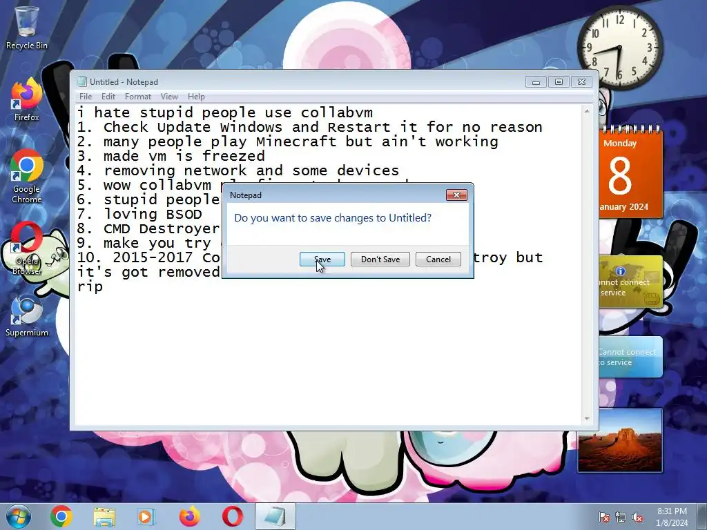Choose Don't Save in the Notepad dialog
This screenshot has height=530, width=707.
[380, 259]
